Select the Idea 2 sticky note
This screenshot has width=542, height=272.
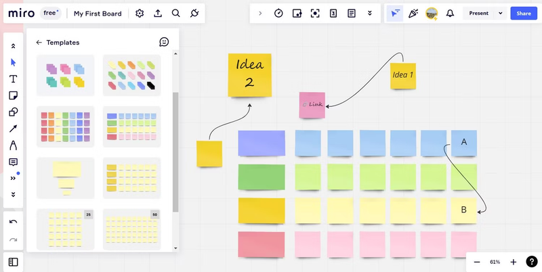click(249, 75)
